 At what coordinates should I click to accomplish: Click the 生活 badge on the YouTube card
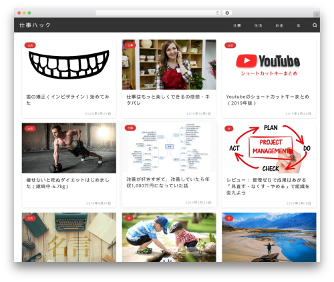(x=230, y=45)
